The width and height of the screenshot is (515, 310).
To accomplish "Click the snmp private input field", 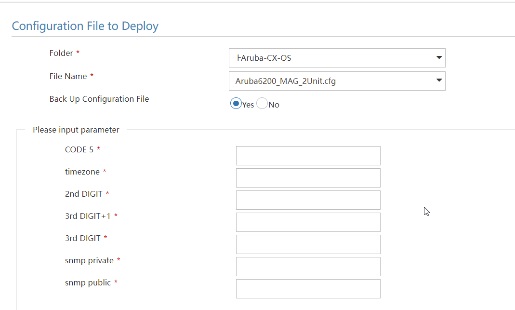I will (308, 266).
